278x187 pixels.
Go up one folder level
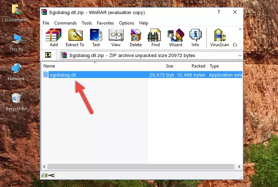48,55
